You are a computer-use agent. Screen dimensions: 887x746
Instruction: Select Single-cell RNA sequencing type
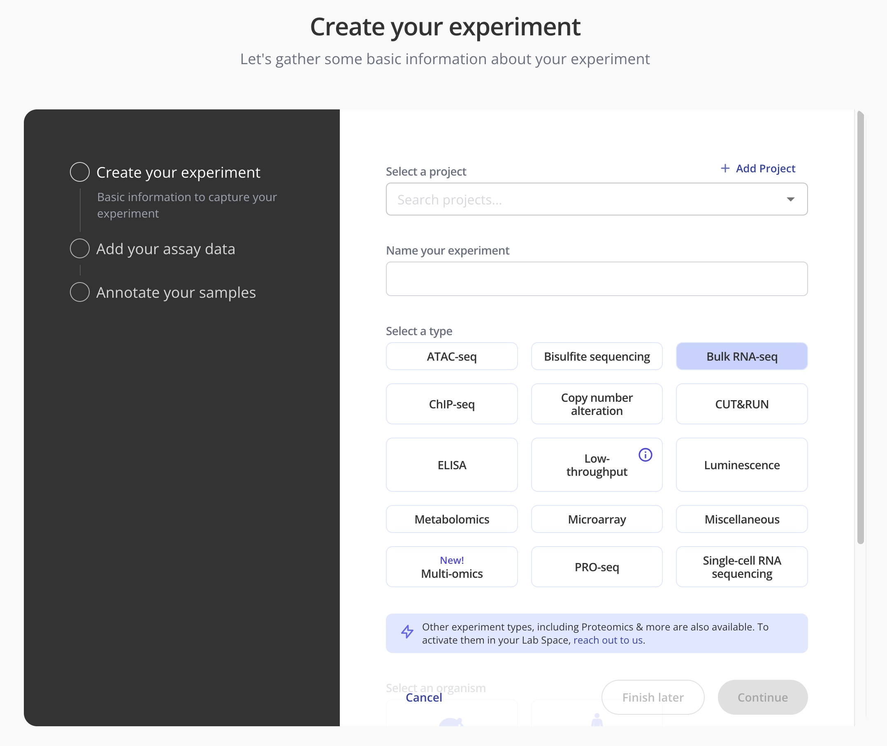[741, 567]
